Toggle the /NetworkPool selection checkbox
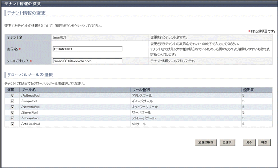The height and width of the screenshot is (168, 278). coord(12,107)
